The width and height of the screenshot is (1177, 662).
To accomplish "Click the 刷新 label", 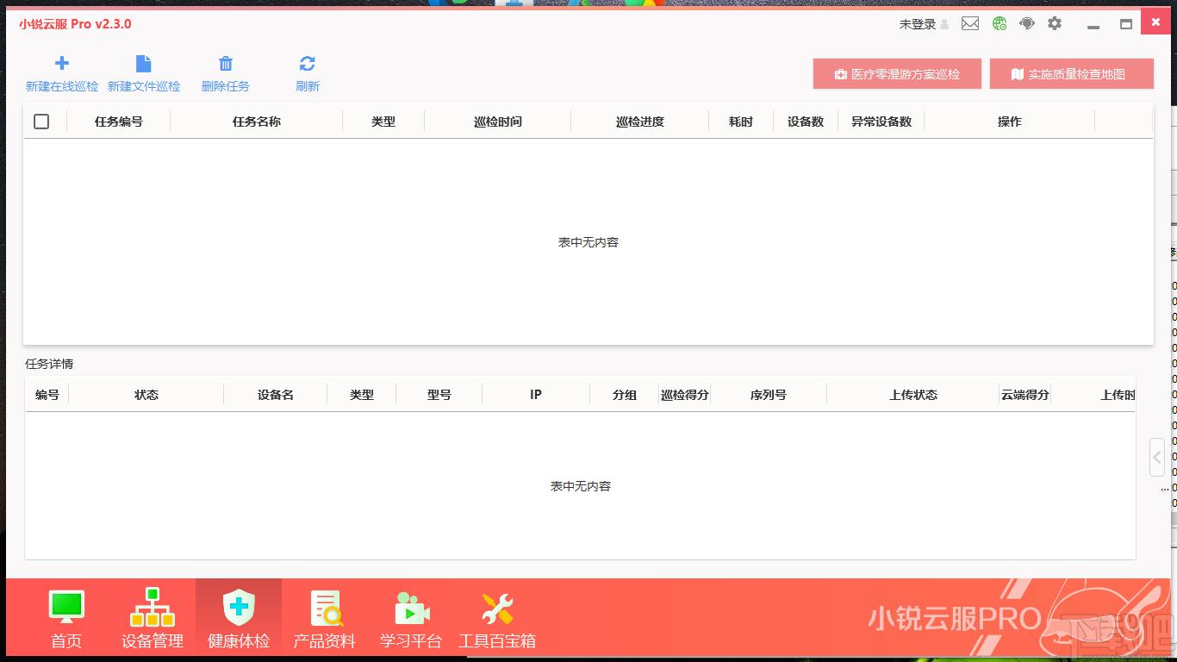I will (x=308, y=86).
